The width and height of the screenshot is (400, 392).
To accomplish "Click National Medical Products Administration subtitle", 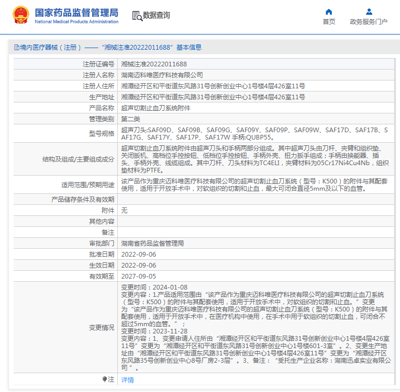I will click(76, 21).
